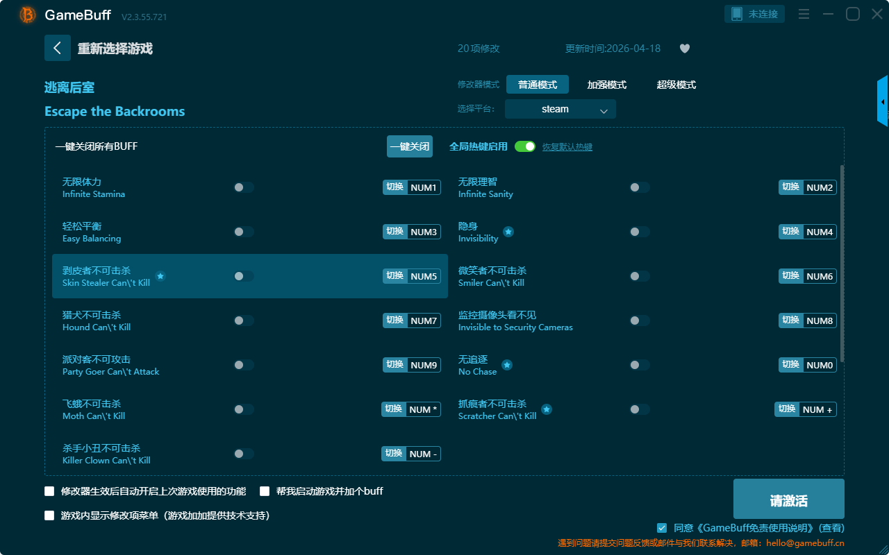The width and height of the screenshot is (889, 555).
Task: Turn on No Chase switch
Action: [640, 365]
